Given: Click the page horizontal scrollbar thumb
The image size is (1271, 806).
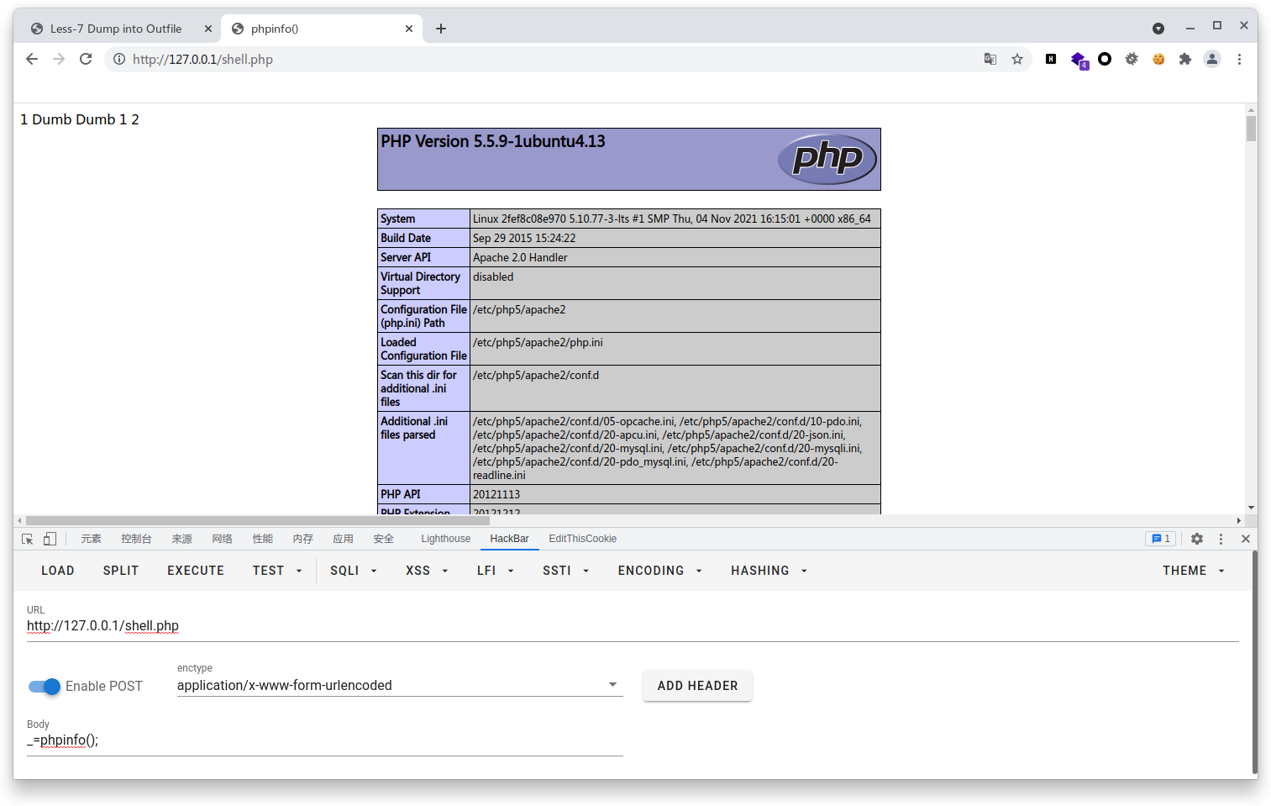Looking at the screenshot, I should pos(257,520).
